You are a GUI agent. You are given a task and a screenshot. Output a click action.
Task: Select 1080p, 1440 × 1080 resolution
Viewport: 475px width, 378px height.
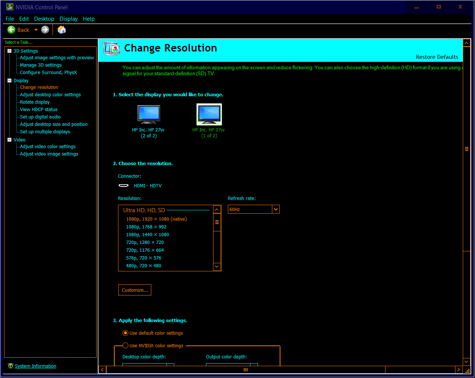click(x=148, y=235)
